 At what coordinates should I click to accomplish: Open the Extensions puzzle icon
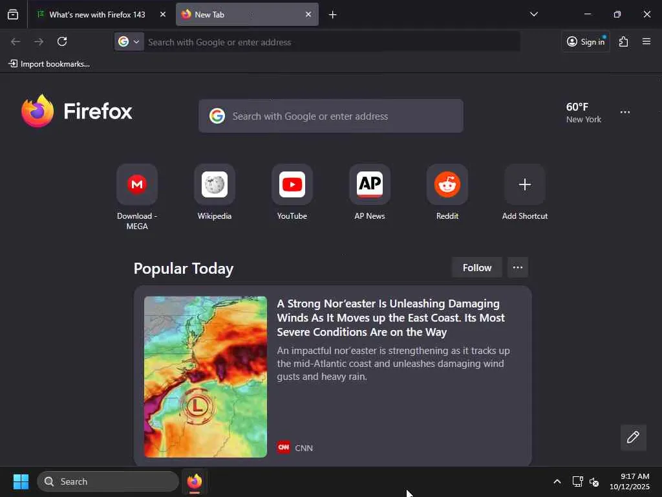point(624,41)
